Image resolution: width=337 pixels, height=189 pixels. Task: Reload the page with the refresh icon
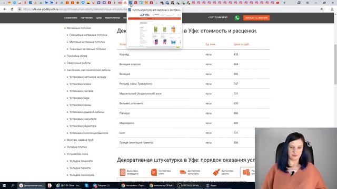[x=12, y=9]
